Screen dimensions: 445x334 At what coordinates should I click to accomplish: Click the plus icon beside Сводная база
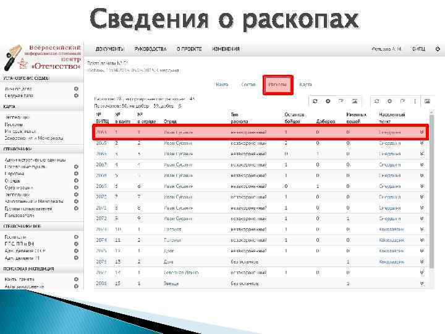click(x=76, y=96)
